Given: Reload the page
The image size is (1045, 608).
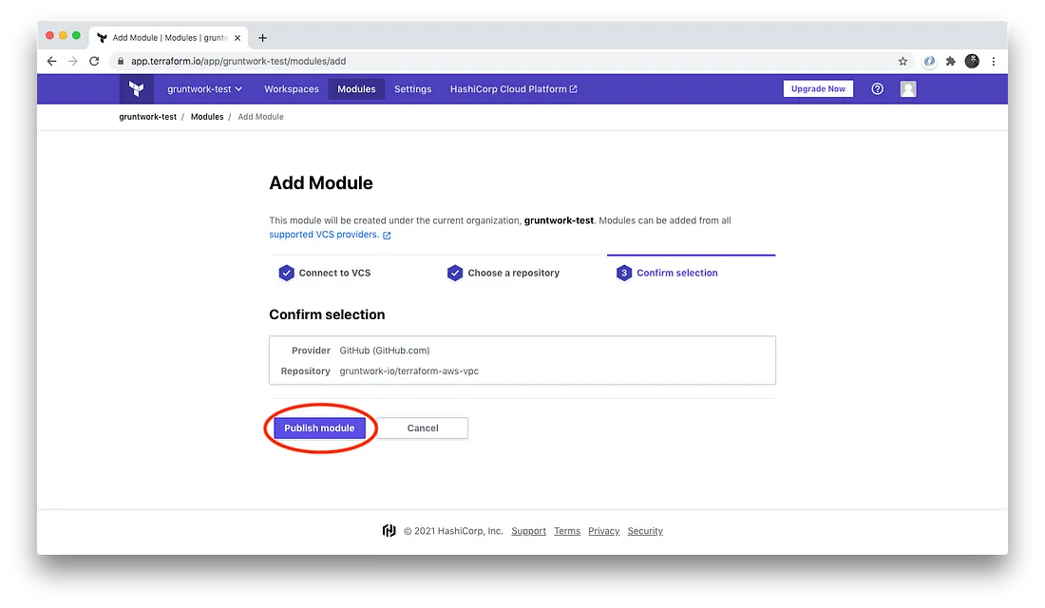Looking at the screenshot, I should pyautogui.click(x=95, y=62).
